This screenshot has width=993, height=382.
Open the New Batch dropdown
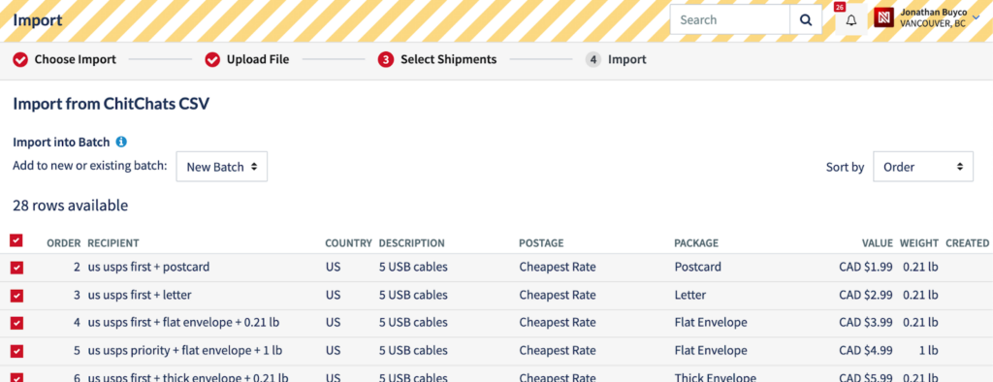point(222,167)
